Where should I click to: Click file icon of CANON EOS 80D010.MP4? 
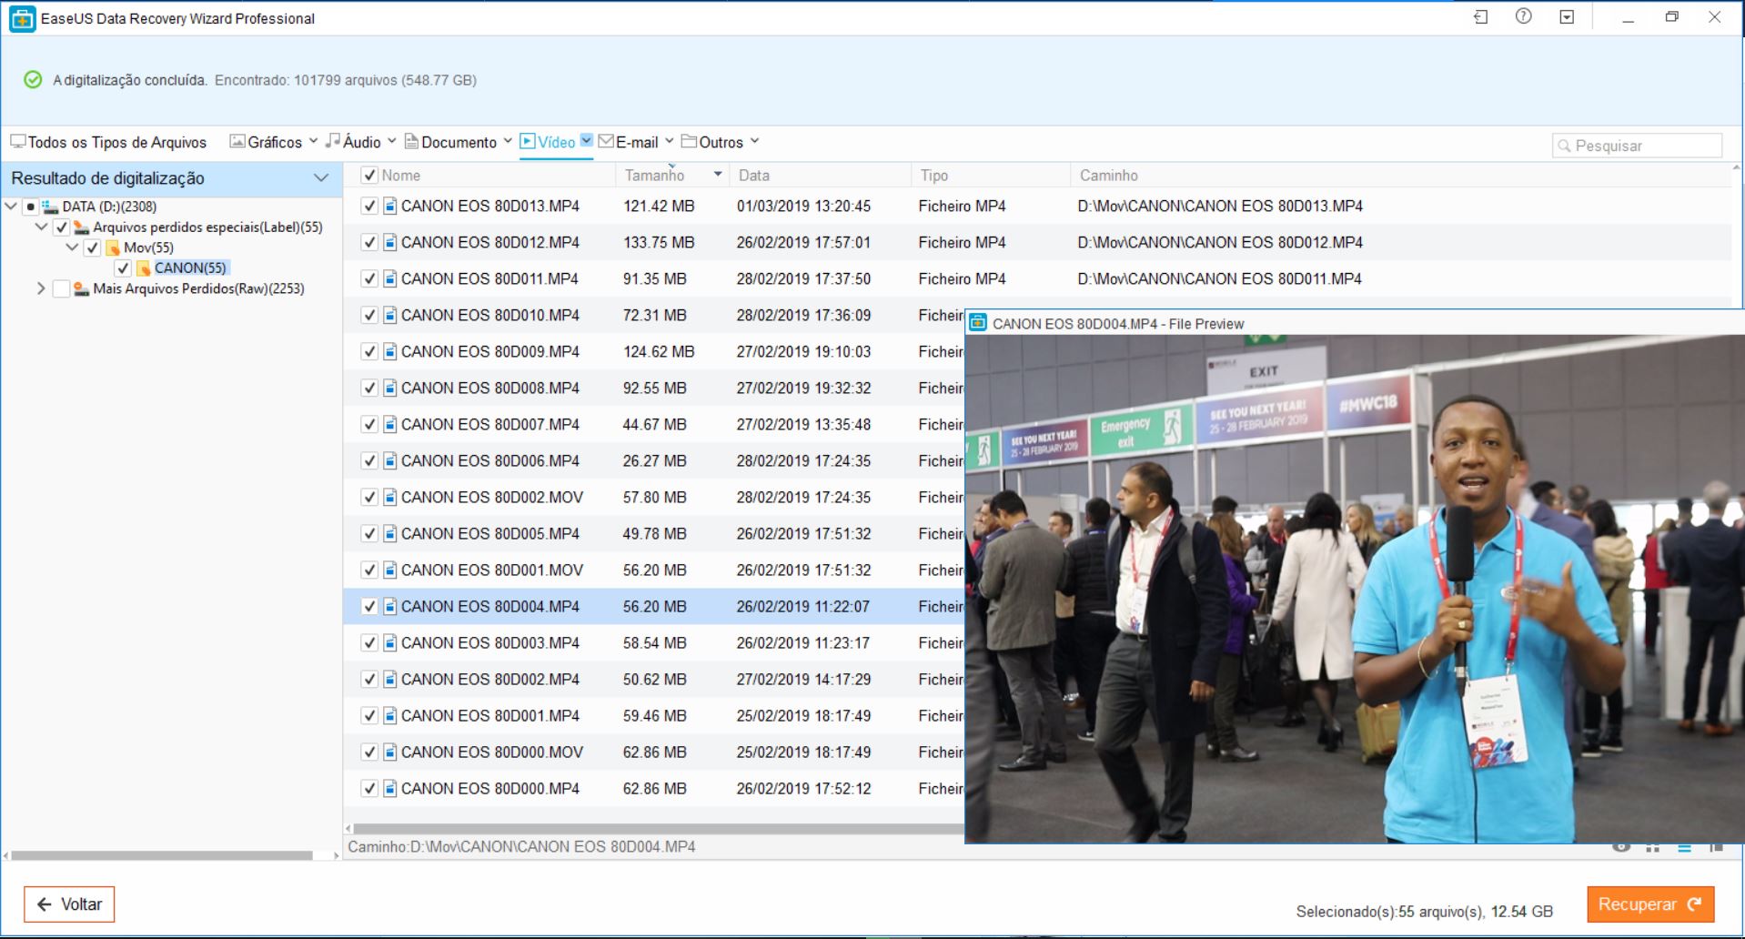(x=389, y=315)
